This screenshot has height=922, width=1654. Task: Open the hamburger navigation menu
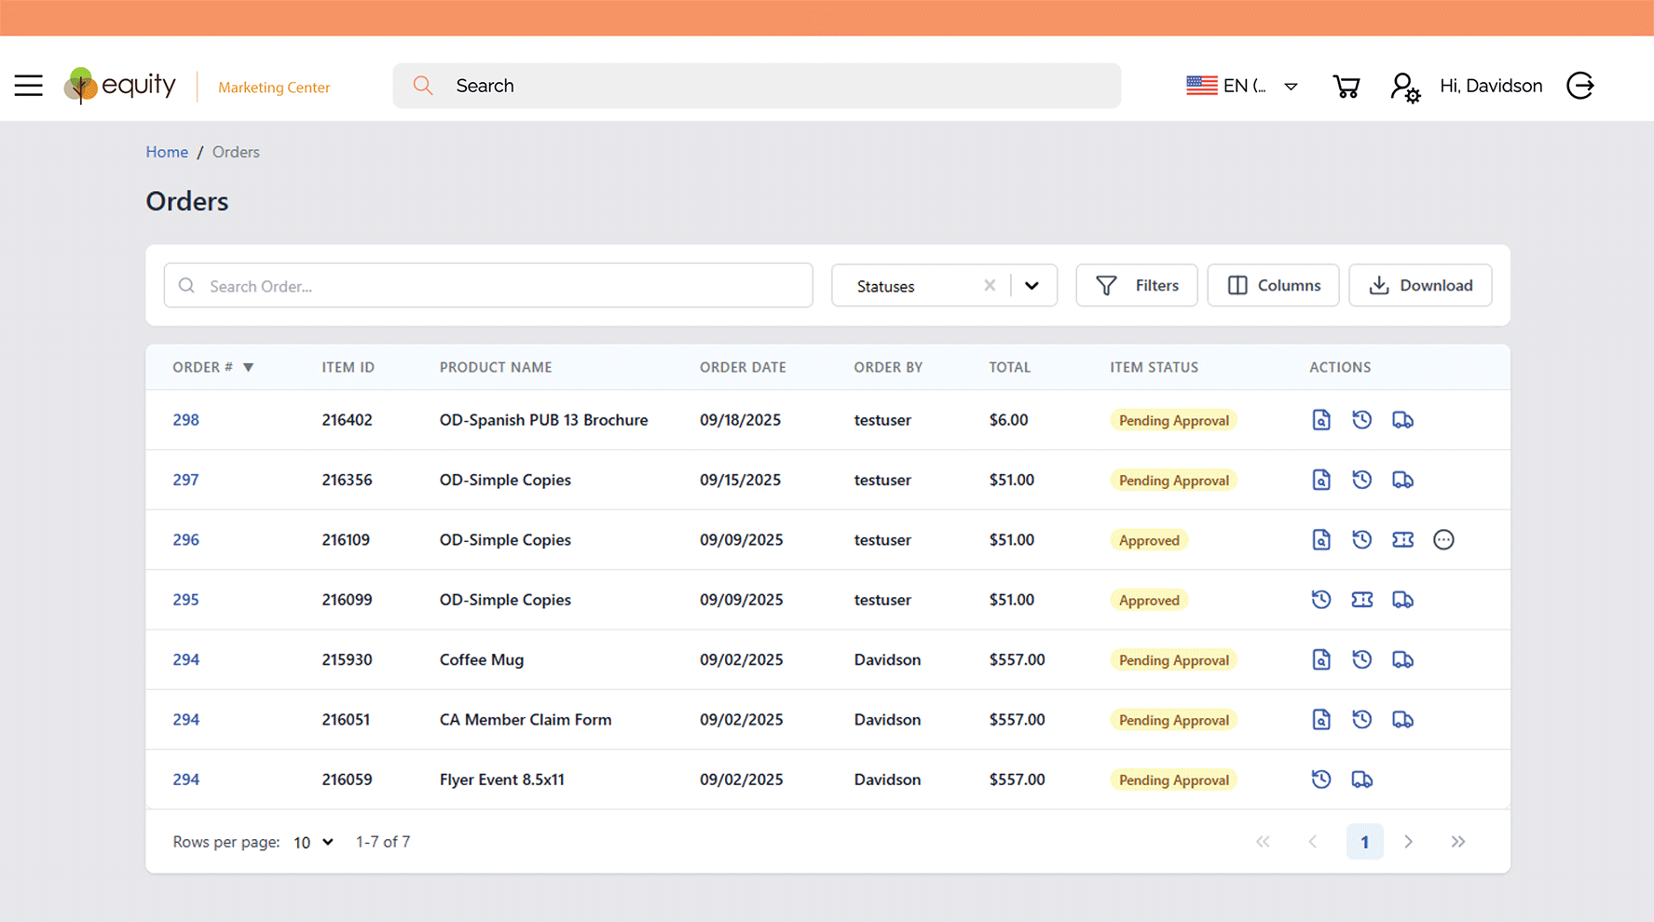click(x=28, y=85)
